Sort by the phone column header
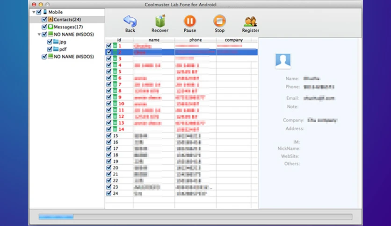This screenshot has height=226, width=391. click(x=195, y=40)
